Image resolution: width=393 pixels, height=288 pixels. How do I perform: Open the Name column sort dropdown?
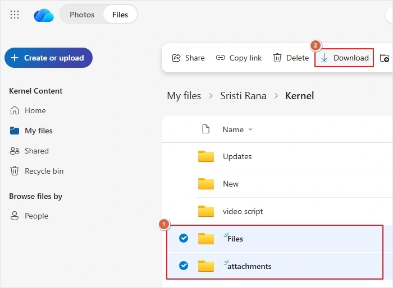point(237,129)
